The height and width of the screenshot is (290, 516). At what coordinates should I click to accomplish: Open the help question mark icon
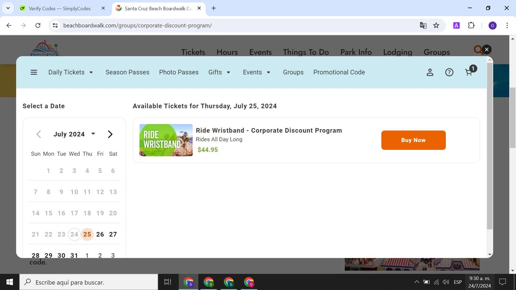tap(449, 72)
